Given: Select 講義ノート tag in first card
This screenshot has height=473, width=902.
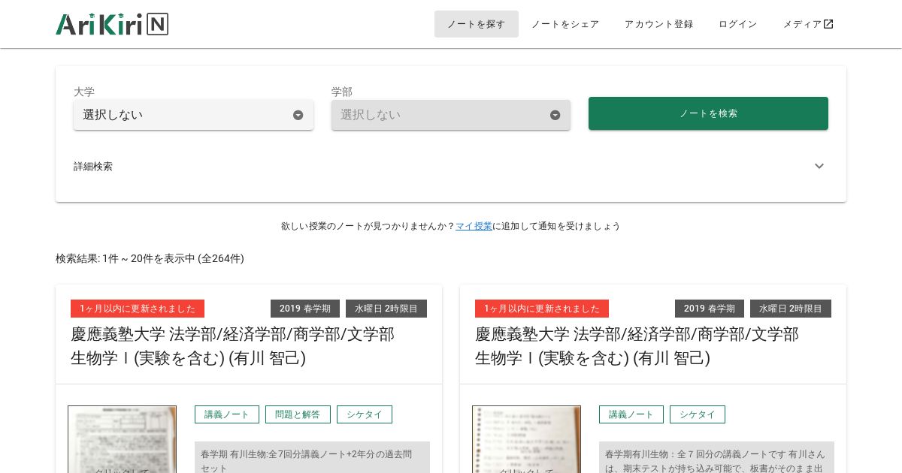Looking at the screenshot, I should (x=227, y=414).
